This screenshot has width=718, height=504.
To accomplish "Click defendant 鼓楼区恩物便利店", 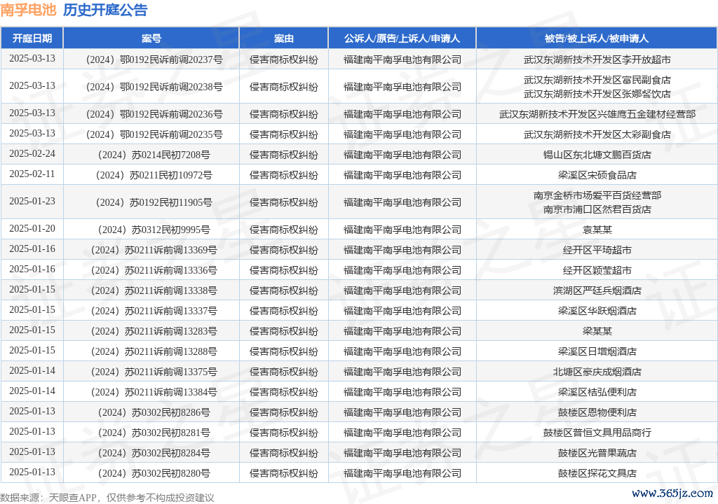I will (x=597, y=412).
